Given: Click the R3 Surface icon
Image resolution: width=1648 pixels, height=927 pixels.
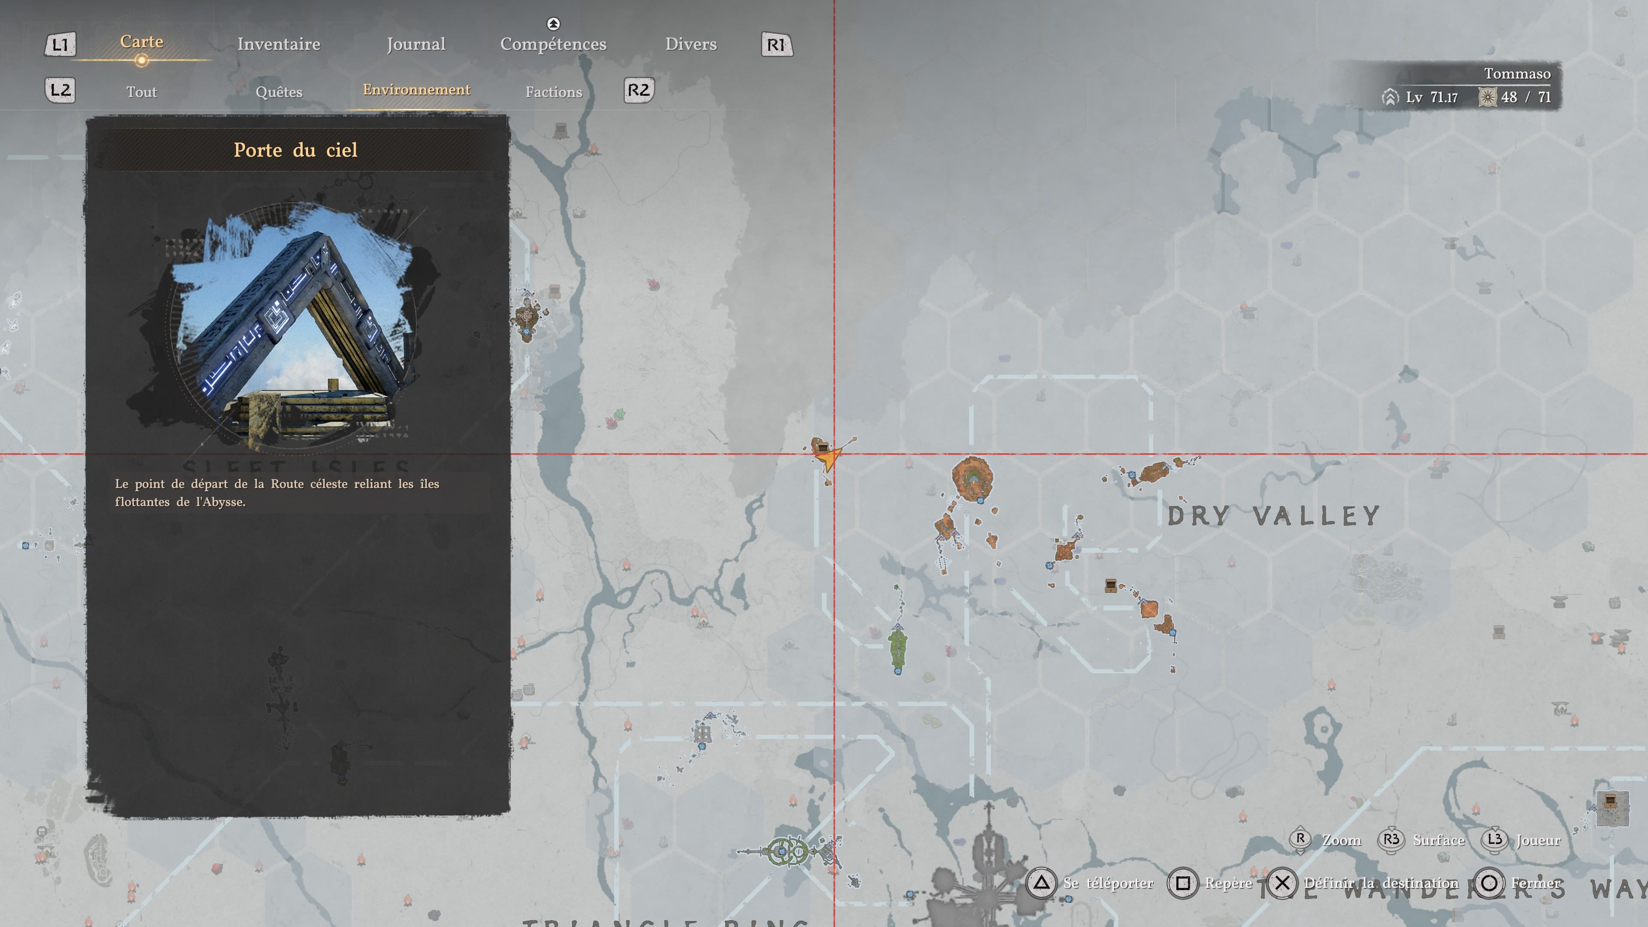Looking at the screenshot, I should [x=1391, y=839].
